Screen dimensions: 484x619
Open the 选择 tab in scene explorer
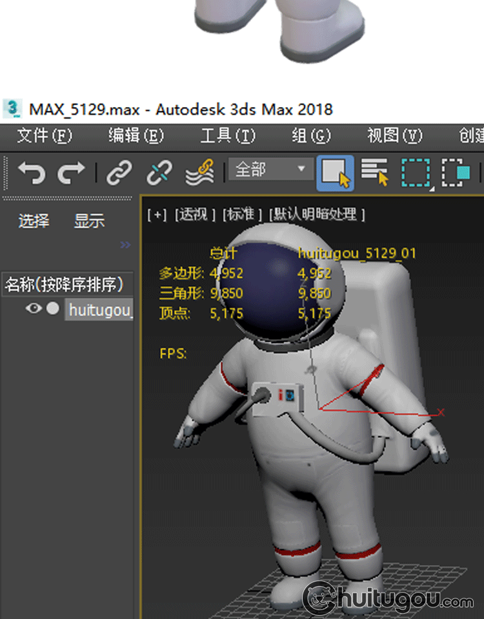point(34,221)
